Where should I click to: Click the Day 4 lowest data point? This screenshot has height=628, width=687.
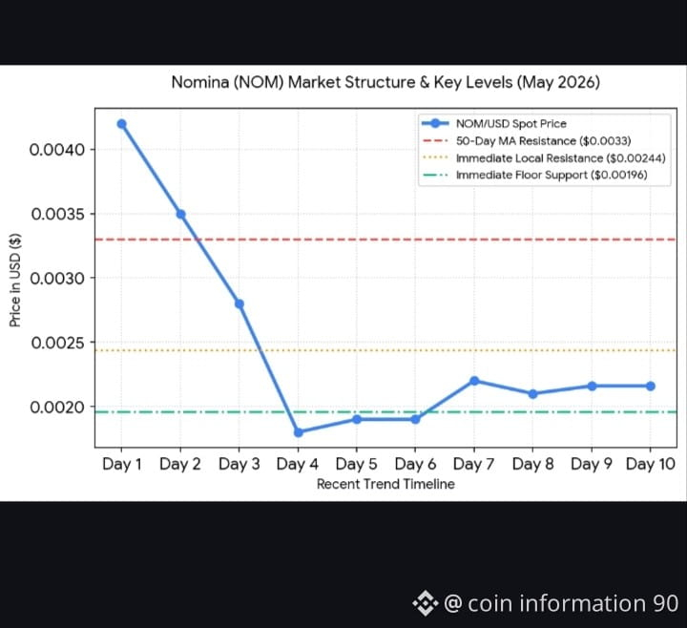coord(299,432)
